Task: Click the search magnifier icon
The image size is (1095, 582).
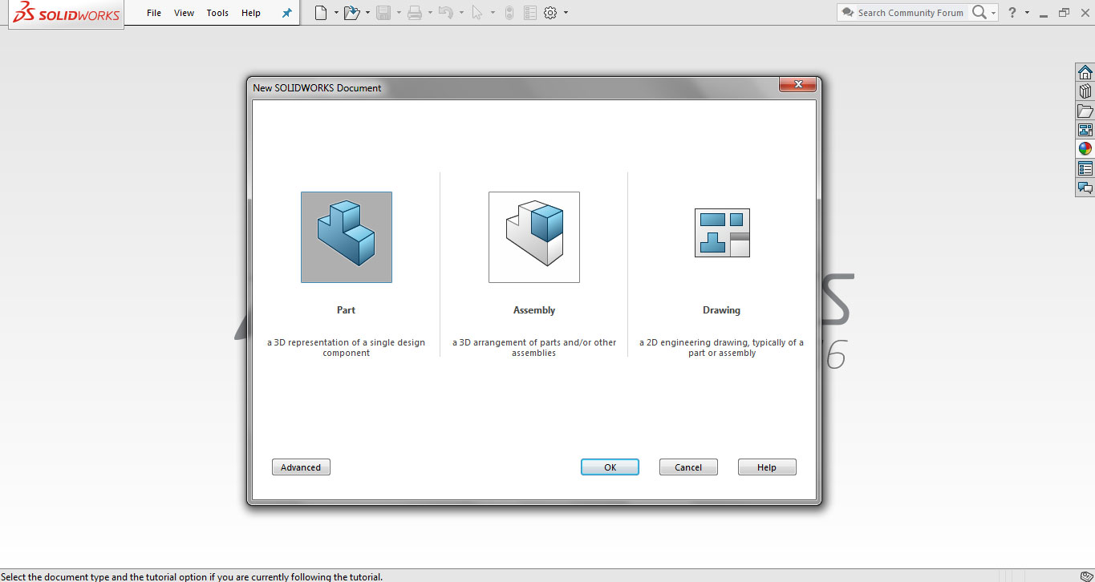Action: tap(979, 12)
